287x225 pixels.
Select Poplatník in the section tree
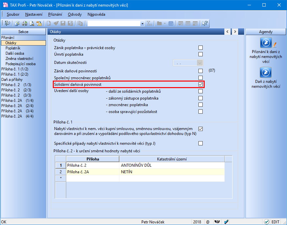pyautogui.click(x=13, y=48)
